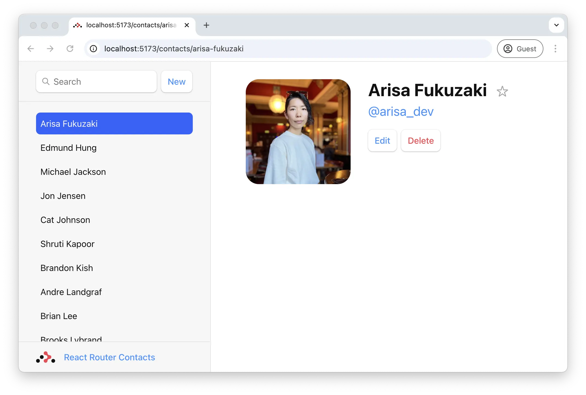
Task: Select Edmund Hung in the sidebar
Action: click(114, 148)
